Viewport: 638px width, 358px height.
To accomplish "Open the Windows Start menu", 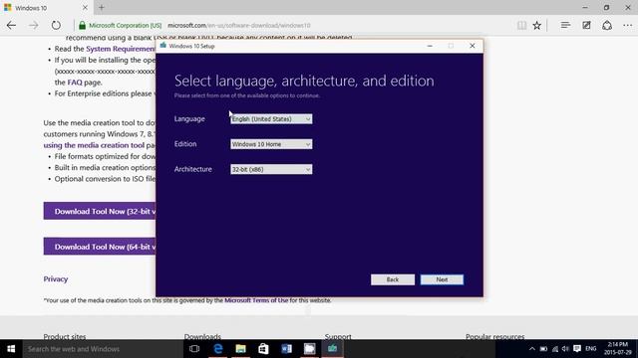I will [11, 349].
